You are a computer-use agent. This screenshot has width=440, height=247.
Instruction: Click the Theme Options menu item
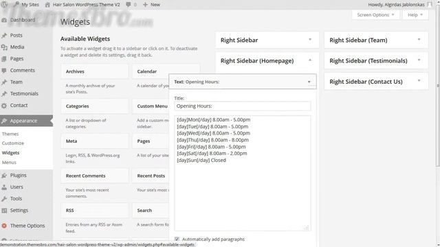(27, 226)
